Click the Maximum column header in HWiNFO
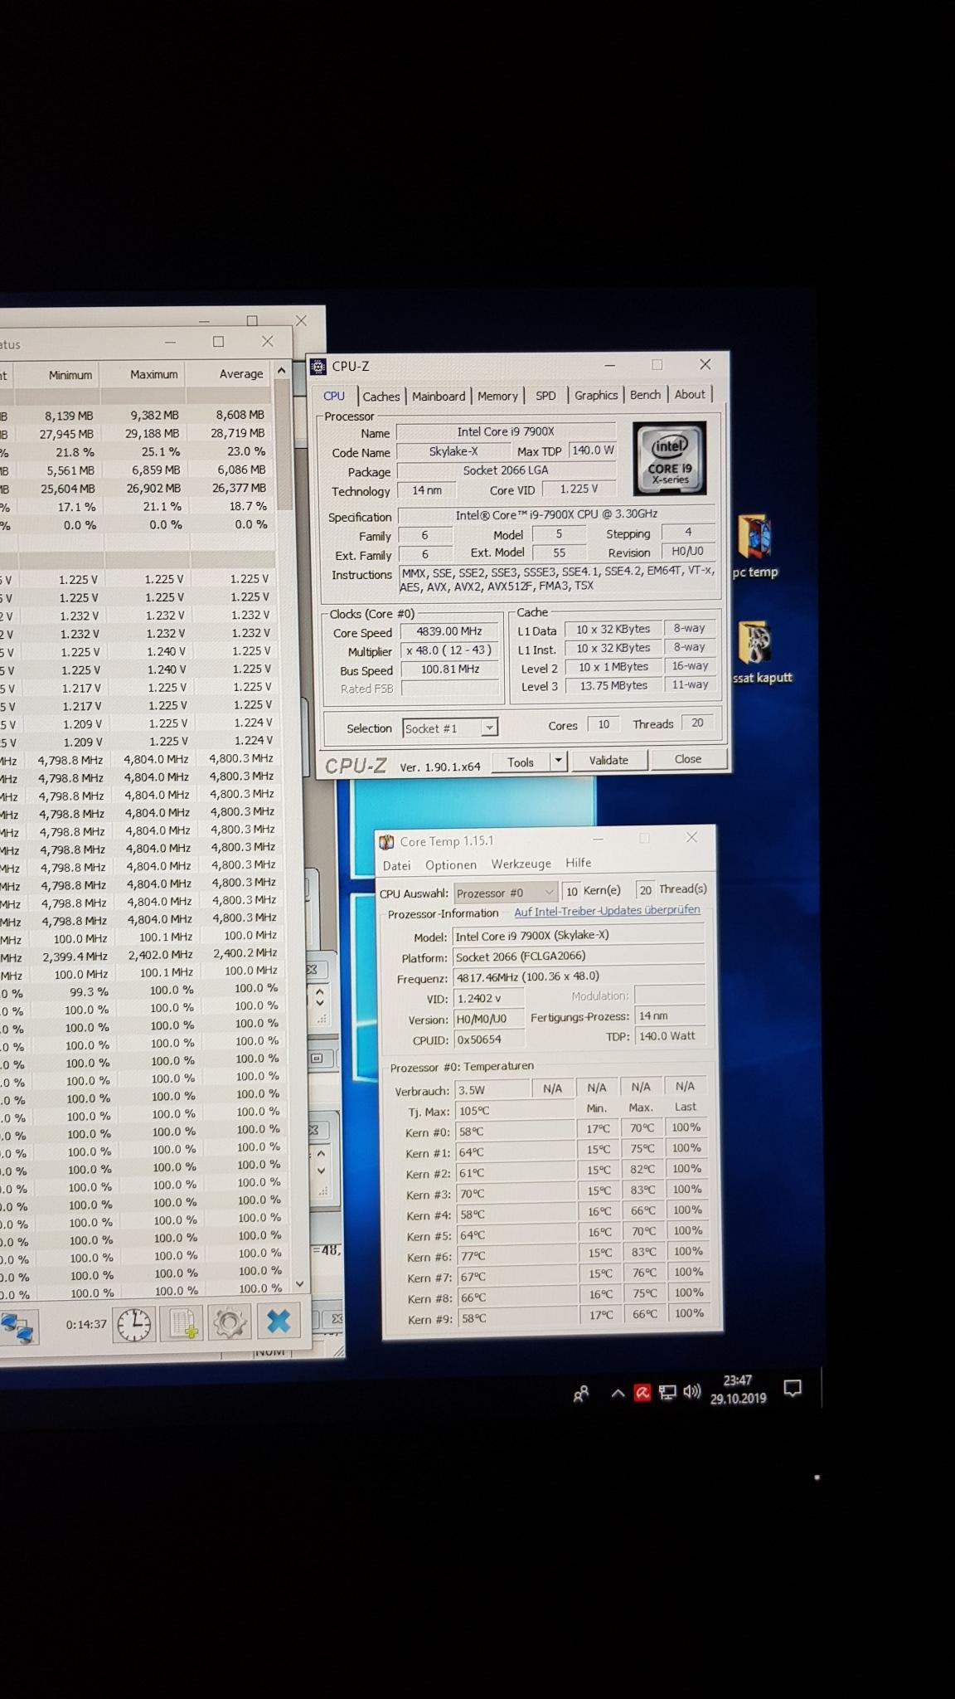This screenshot has width=955, height=1699. point(153,374)
